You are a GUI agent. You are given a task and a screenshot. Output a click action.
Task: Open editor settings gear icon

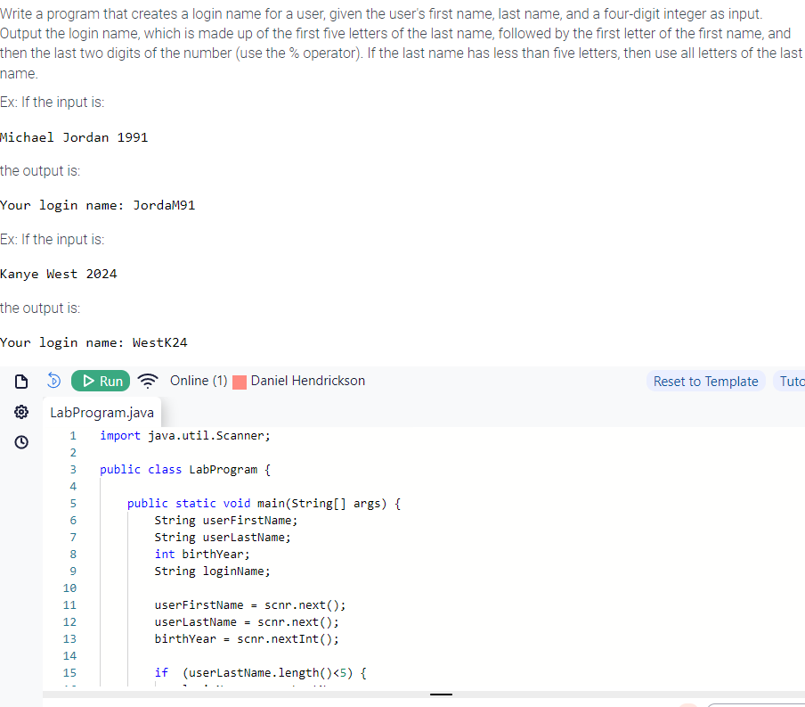[x=21, y=412]
